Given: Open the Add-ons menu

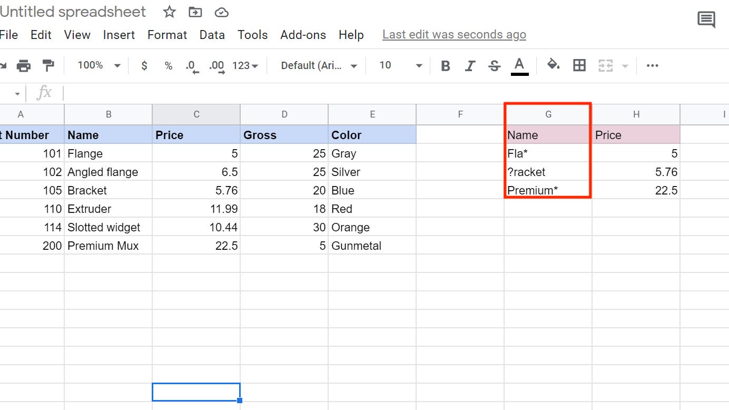Looking at the screenshot, I should [303, 35].
